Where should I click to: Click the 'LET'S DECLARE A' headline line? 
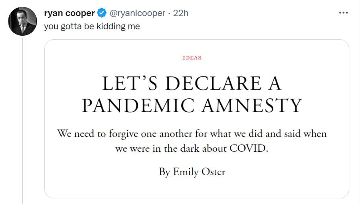(x=192, y=84)
